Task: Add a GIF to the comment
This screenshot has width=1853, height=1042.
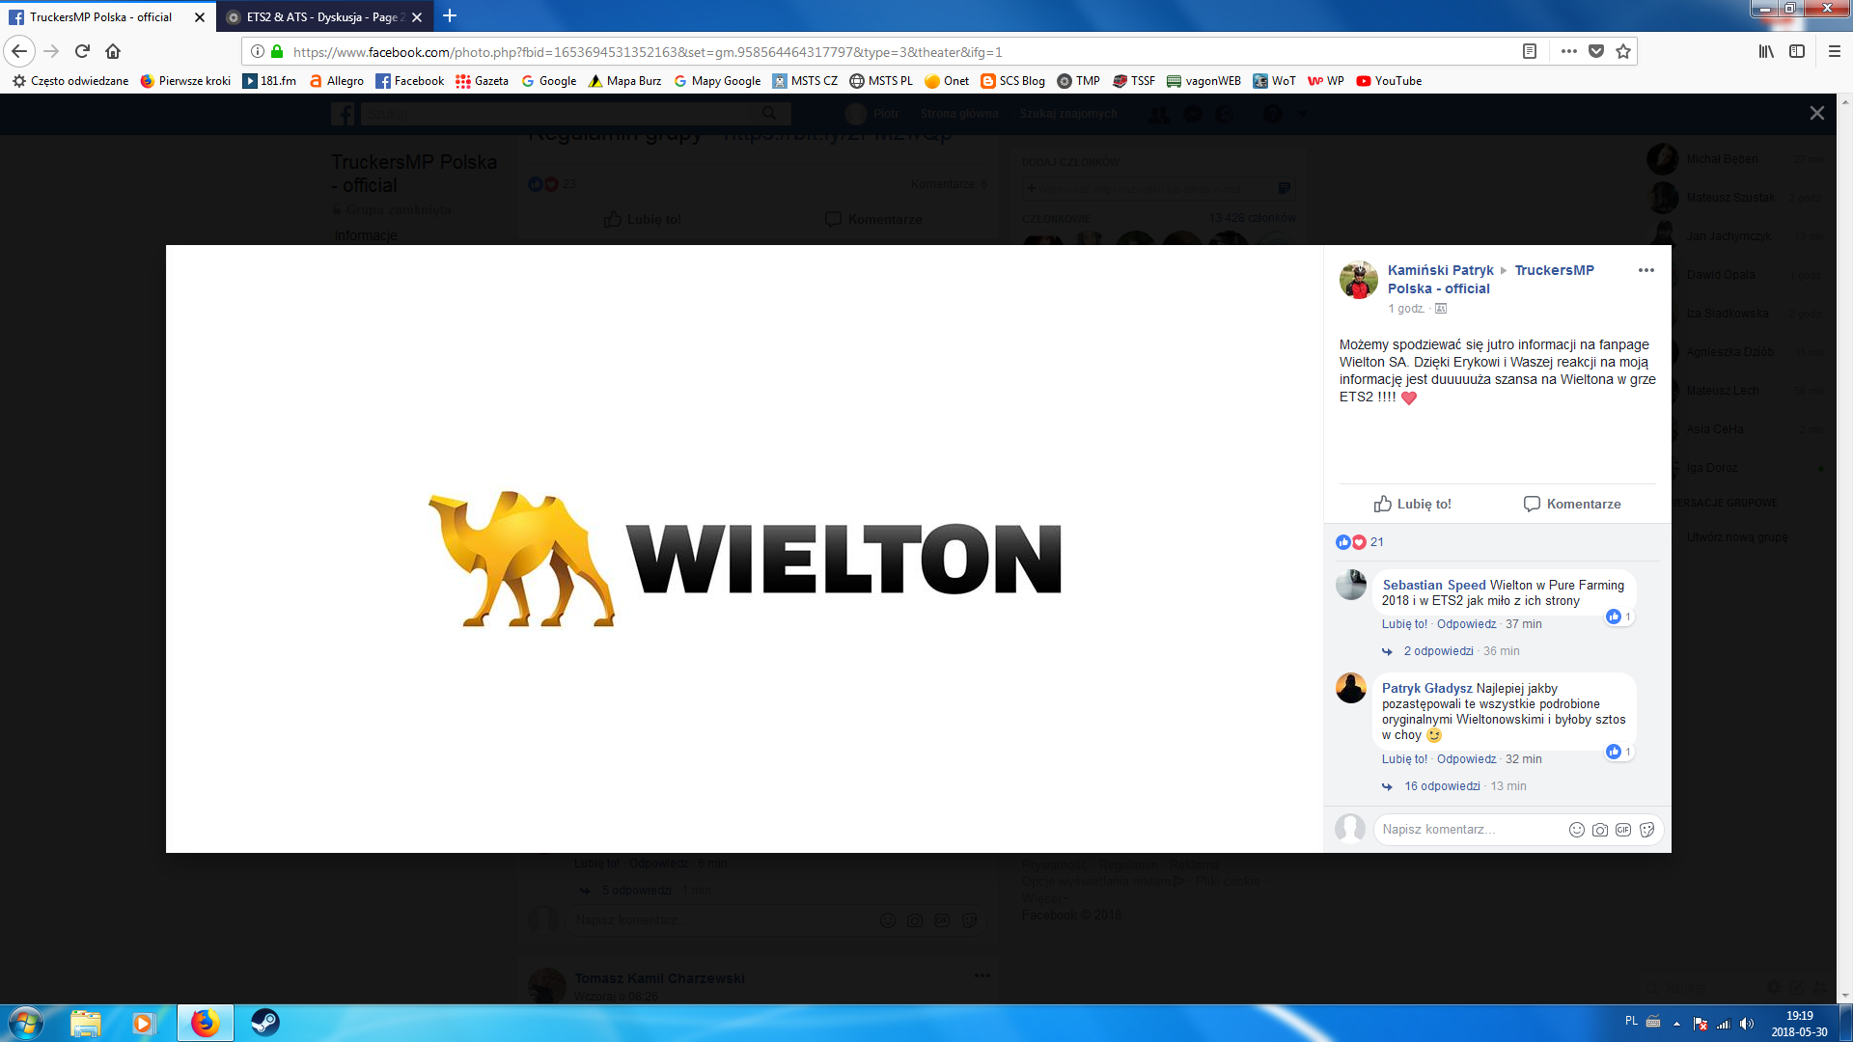Action: [1623, 830]
